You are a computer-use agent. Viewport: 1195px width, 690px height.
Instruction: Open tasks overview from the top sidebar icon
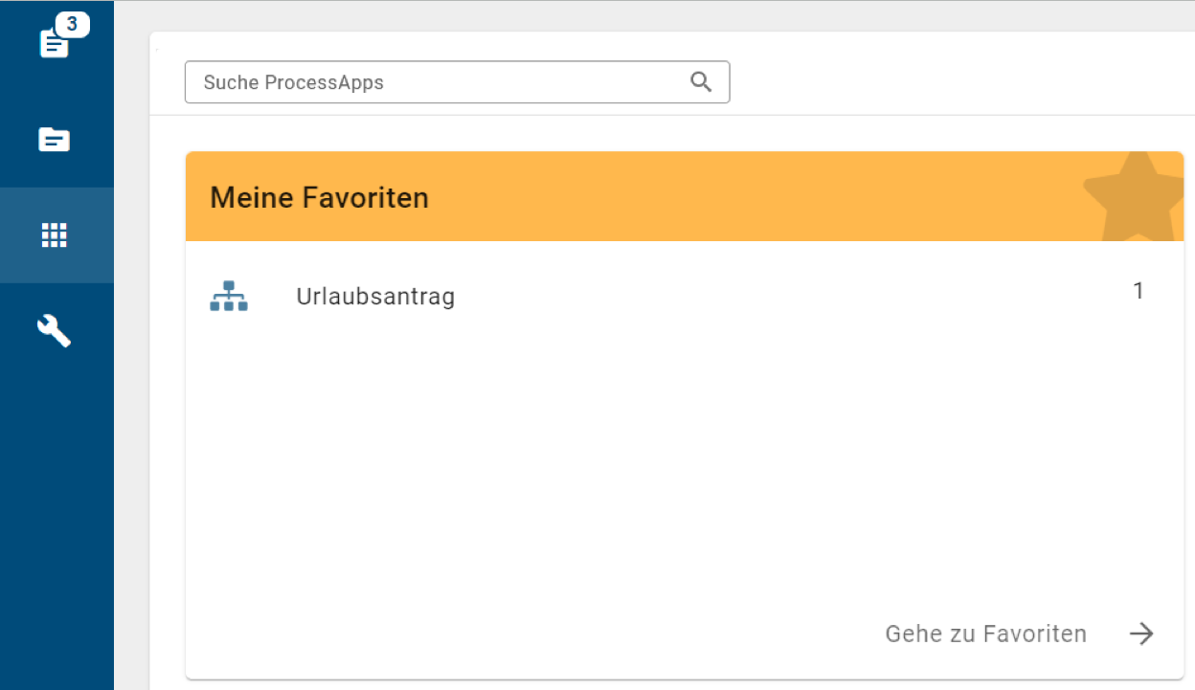[x=53, y=43]
